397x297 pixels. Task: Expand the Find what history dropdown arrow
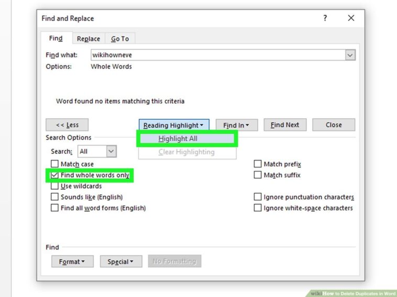pyautogui.click(x=350, y=55)
